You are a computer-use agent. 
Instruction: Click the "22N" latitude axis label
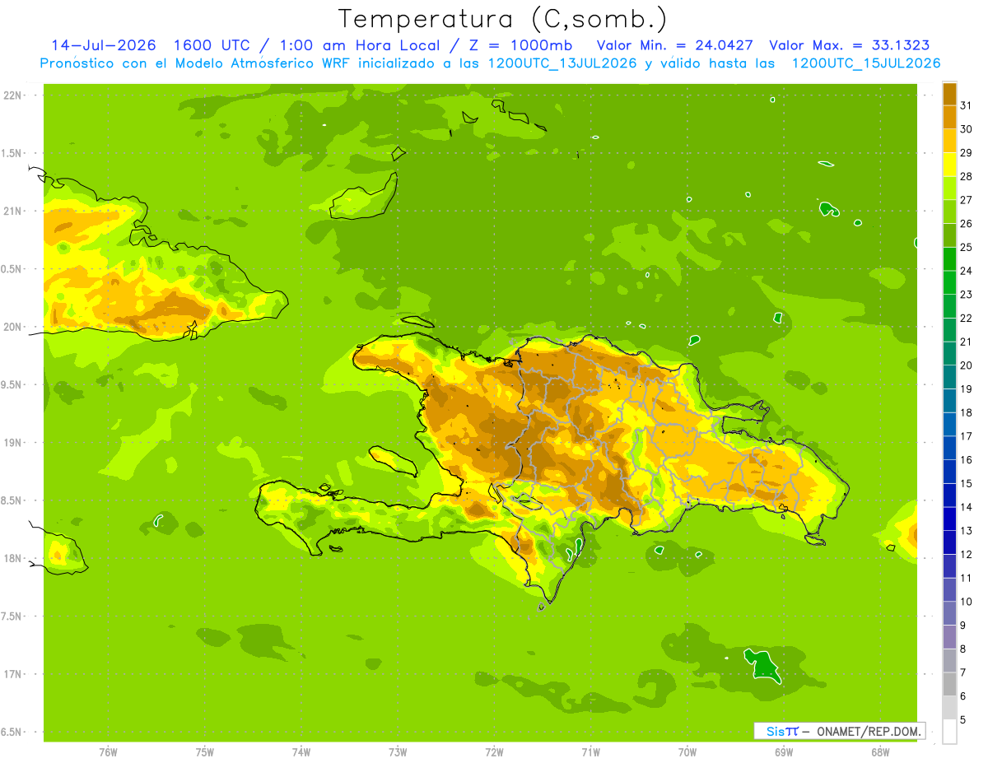point(13,95)
